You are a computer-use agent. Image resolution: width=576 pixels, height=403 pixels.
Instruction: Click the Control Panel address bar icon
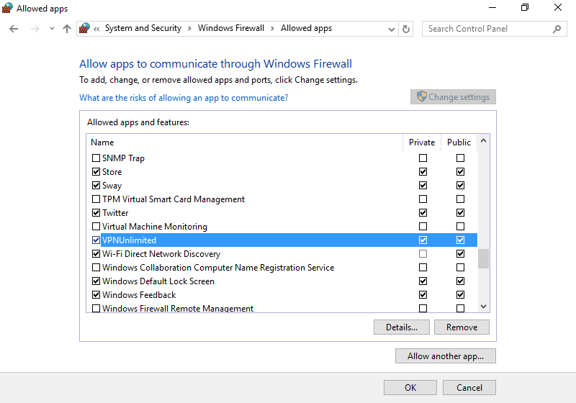(x=86, y=29)
